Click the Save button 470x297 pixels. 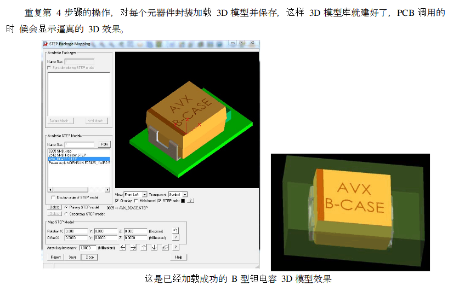click(x=72, y=257)
